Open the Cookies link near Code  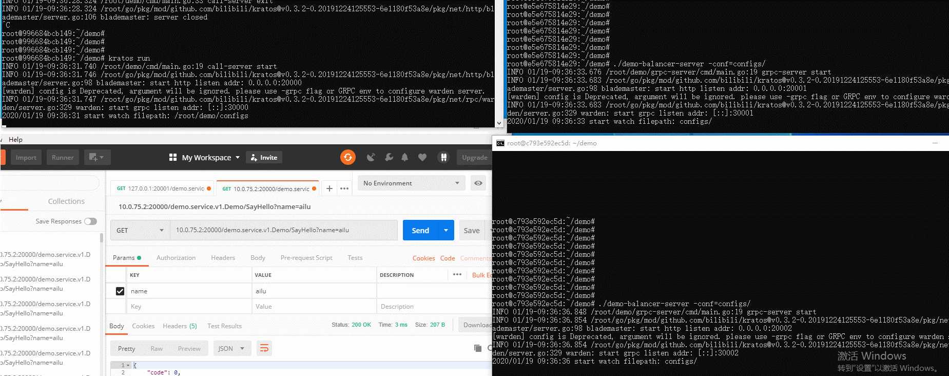point(423,258)
